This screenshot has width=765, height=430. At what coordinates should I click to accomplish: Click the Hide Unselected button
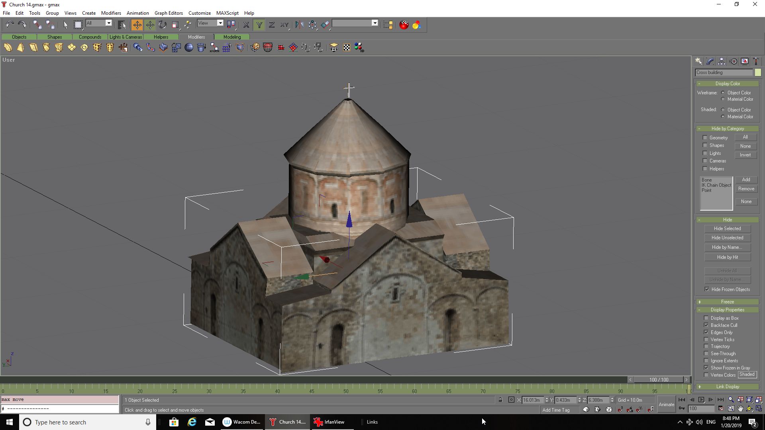tap(727, 238)
